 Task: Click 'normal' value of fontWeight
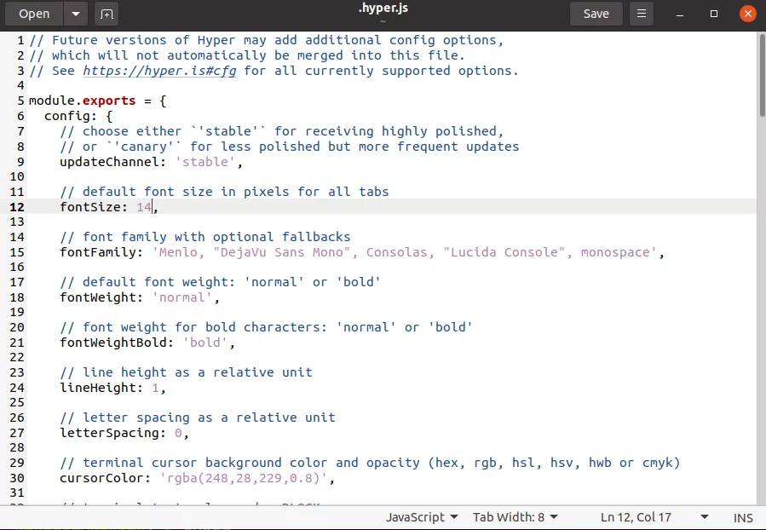[x=181, y=297]
